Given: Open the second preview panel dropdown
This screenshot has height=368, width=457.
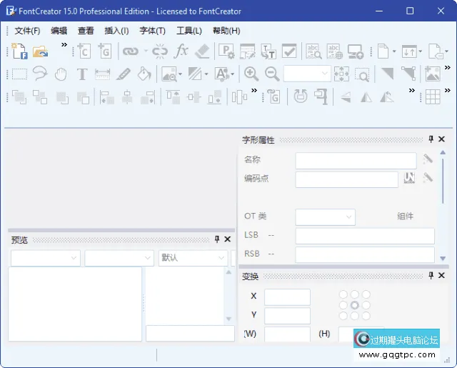Looking at the screenshot, I should click(x=119, y=258).
